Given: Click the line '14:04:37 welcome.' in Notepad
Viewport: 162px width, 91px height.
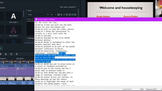Looking at the screenshot, I should pyautogui.click(x=43, y=36).
